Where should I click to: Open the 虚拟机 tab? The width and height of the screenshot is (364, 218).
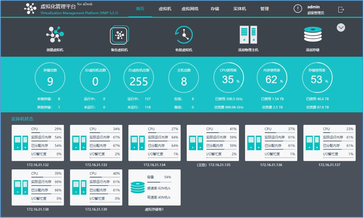[165, 9]
